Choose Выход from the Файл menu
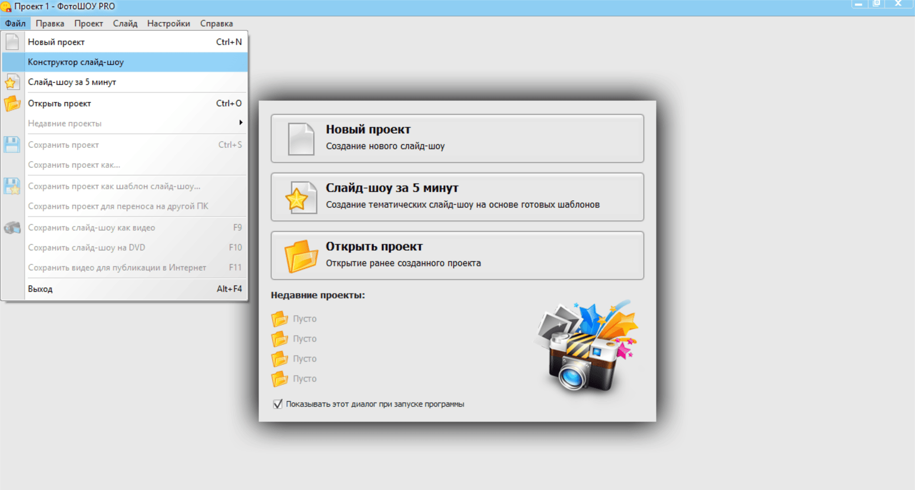This screenshot has height=490, width=915. click(125, 289)
